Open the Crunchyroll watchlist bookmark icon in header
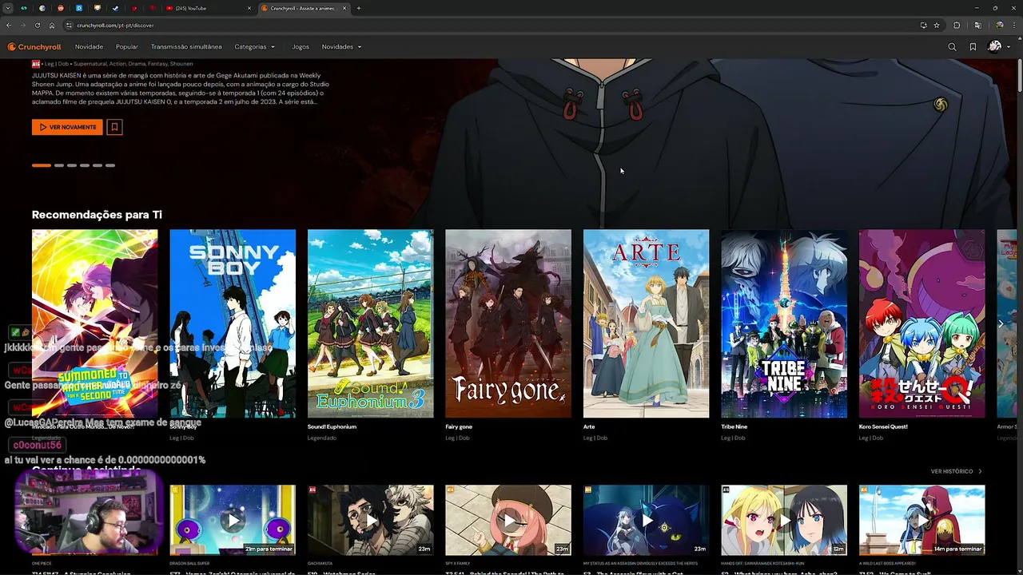 [973, 47]
